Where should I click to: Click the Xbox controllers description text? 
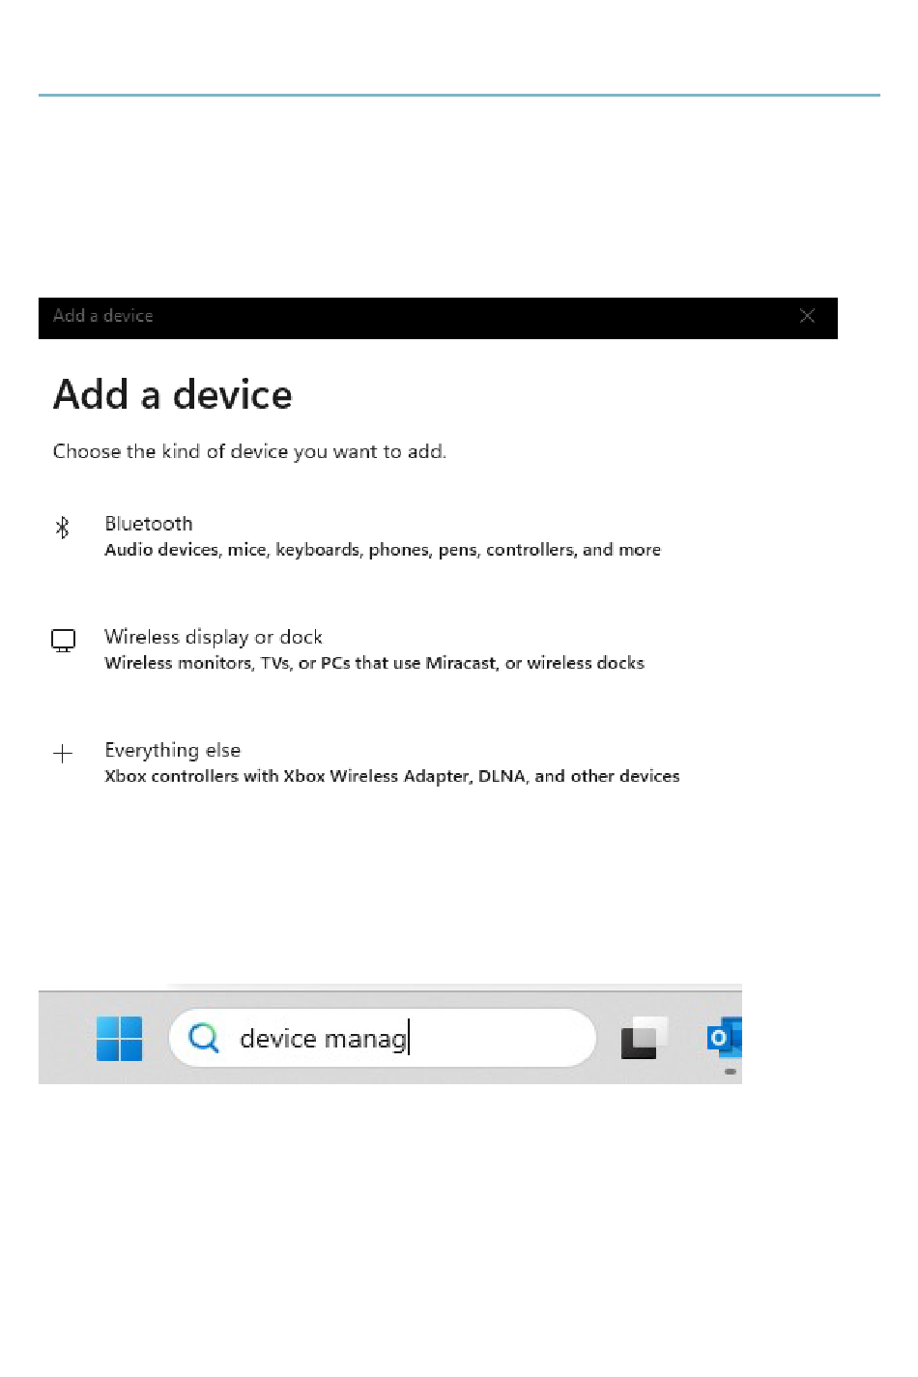392,776
